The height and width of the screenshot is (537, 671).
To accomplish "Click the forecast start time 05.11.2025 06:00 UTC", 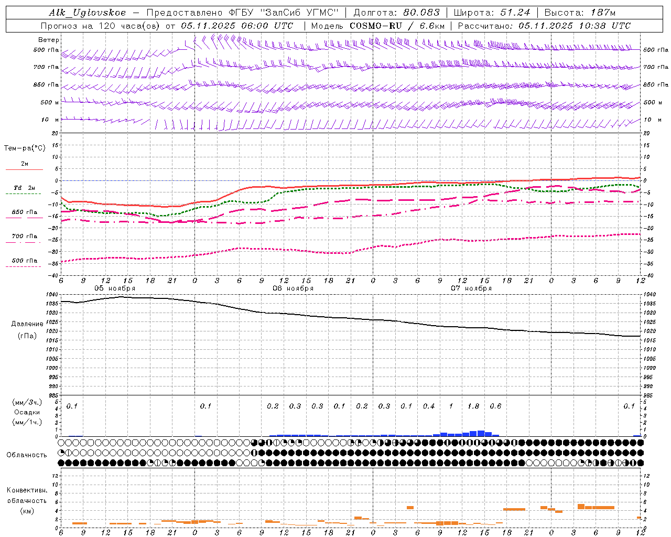I will 237,26.
